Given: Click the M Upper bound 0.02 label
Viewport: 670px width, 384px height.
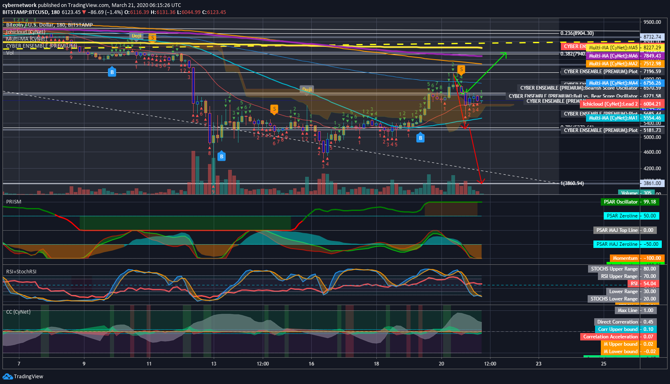Looking at the screenshot, I should pyautogui.click(x=629, y=344).
